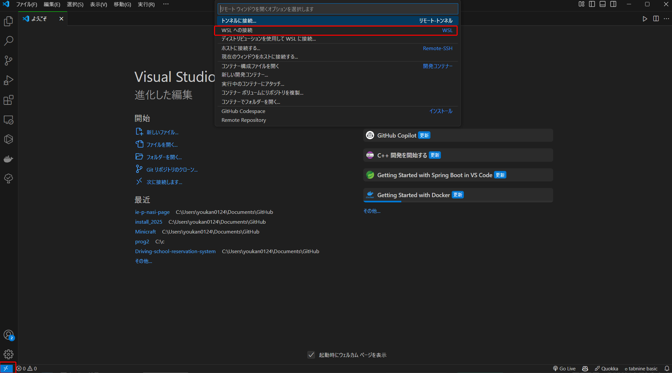Open recent project Driving-school-reservation-system
The height and width of the screenshot is (373, 672).
coord(175,251)
